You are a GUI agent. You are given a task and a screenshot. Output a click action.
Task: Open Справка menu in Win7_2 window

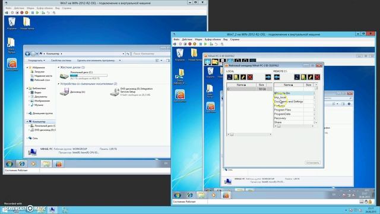coord(235,39)
